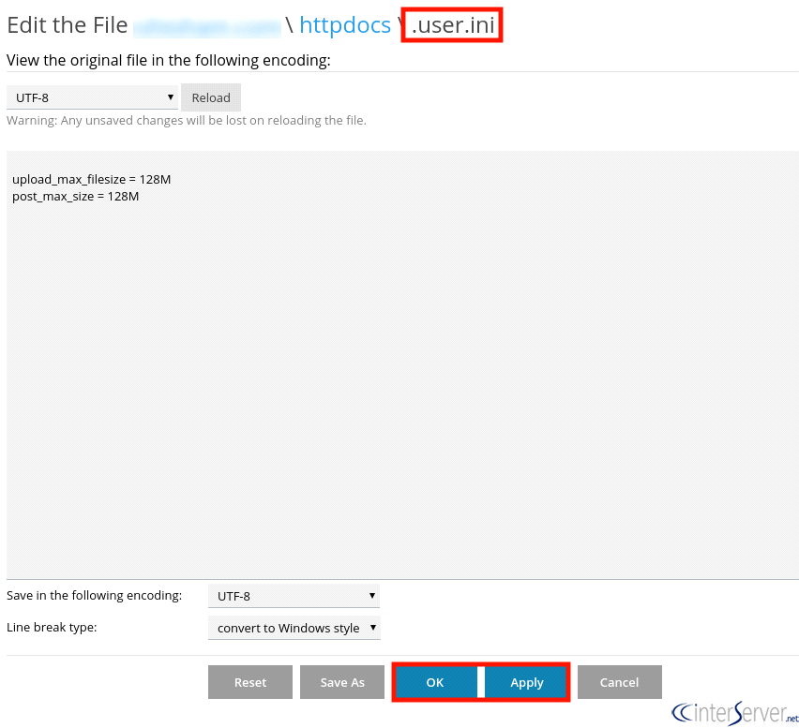This screenshot has height=728, width=799.
Task: Click the InterServer logo
Action: [x=735, y=712]
